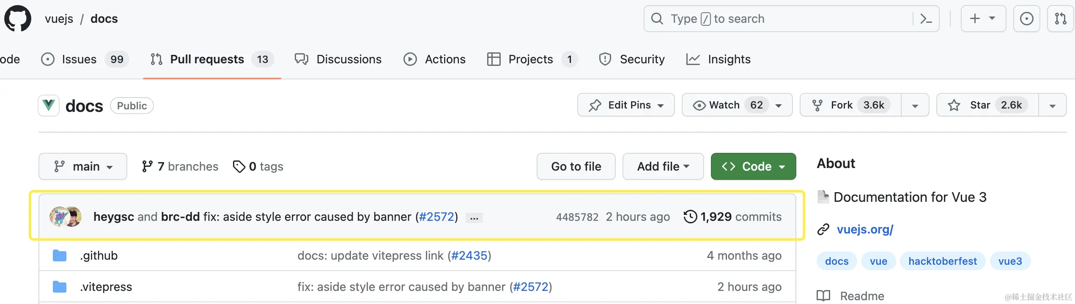Click the Go to file button
This screenshot has width=1075, height=304.
coord(576,166)
